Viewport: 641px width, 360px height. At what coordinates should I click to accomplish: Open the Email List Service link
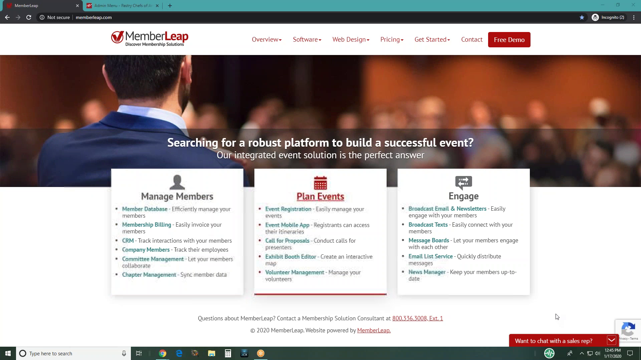(x=430, y=256)
